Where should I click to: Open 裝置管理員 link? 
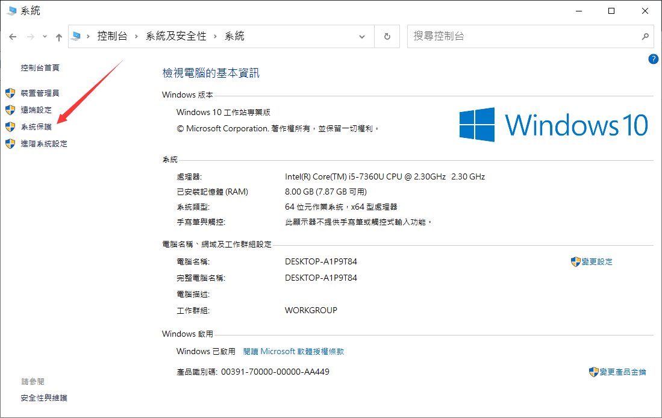[40, 93]
